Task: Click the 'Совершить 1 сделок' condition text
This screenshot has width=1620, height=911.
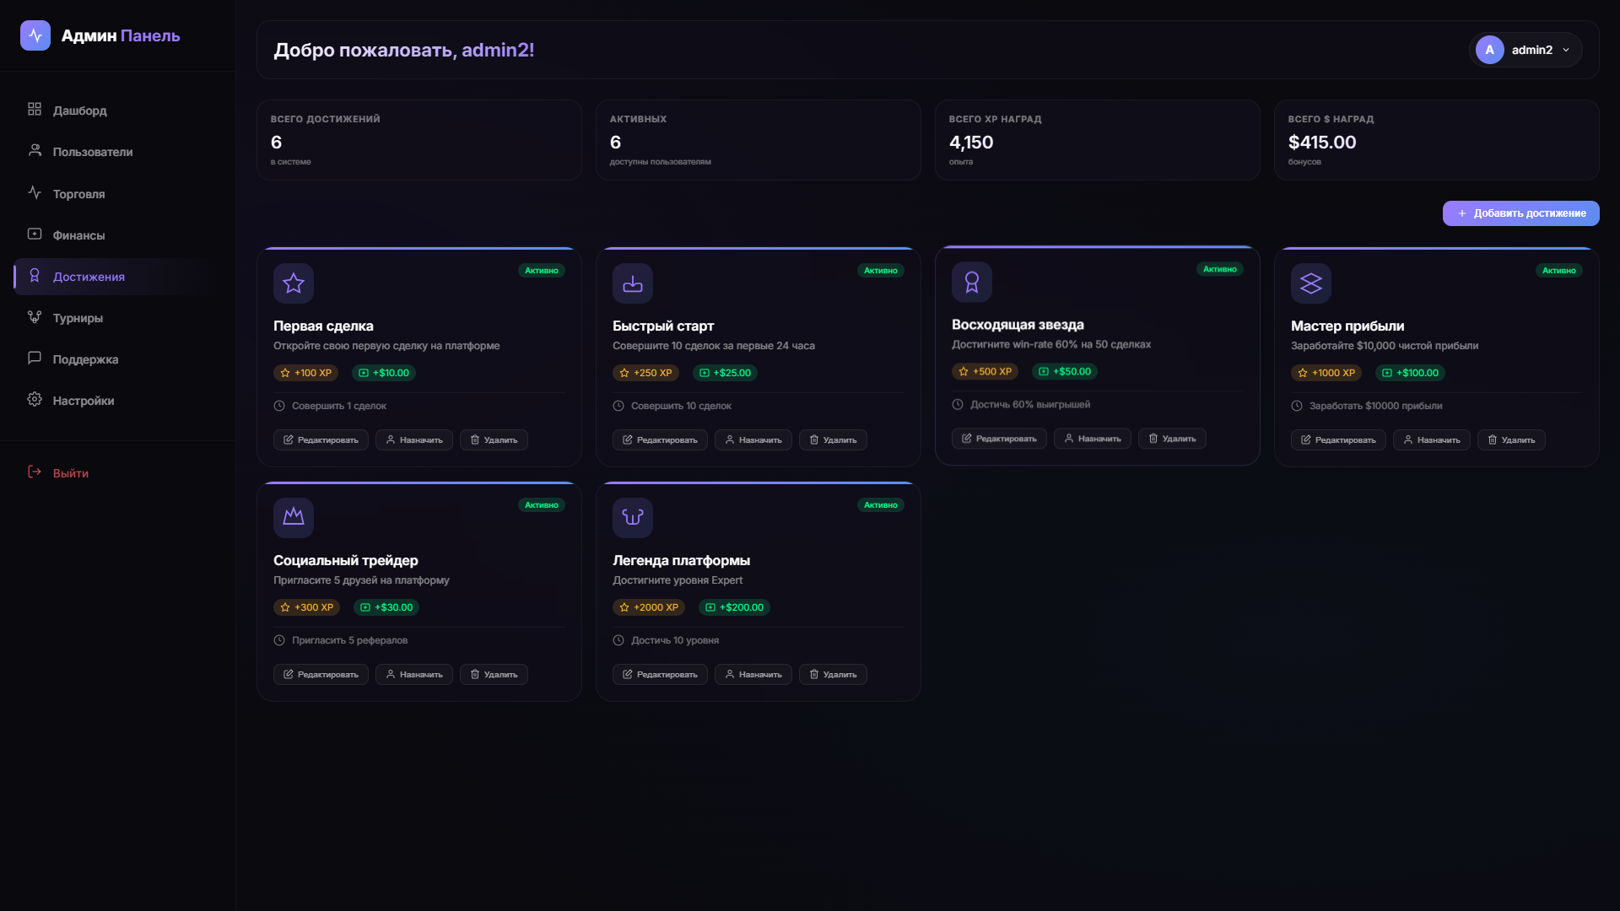Action: point(339,406)
